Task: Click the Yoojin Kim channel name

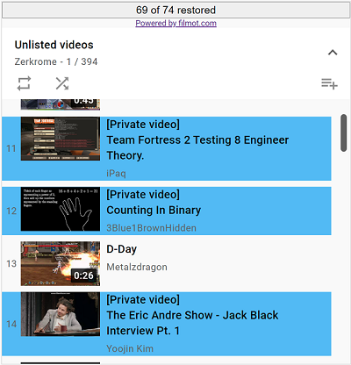Action: pos(130,348)
